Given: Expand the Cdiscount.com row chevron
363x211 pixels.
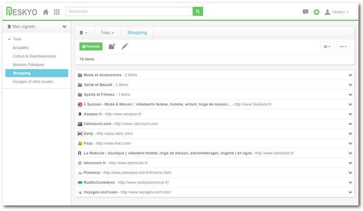Looking at the screenshot, I should tap(350, 124).
